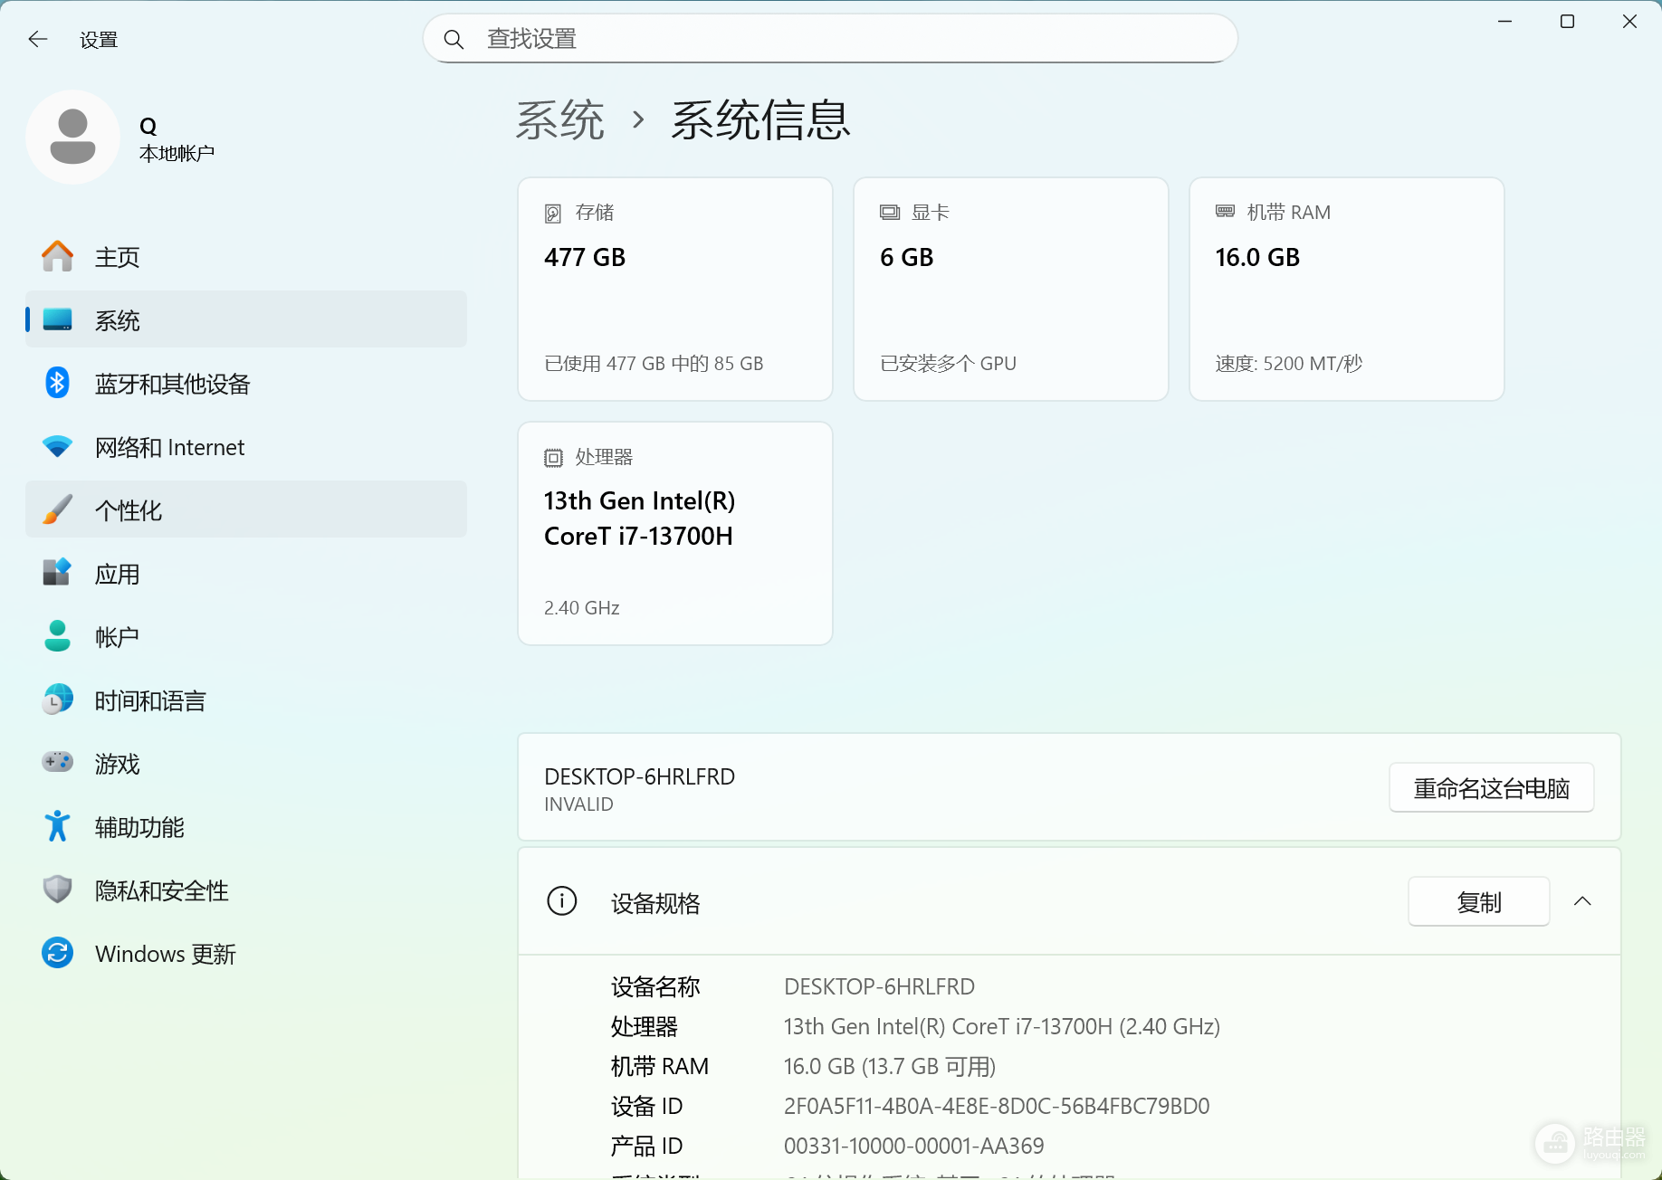This screenshot has width=1662, height=1180.
Task: Close the 设置 window
Action: pos(1629,21)
